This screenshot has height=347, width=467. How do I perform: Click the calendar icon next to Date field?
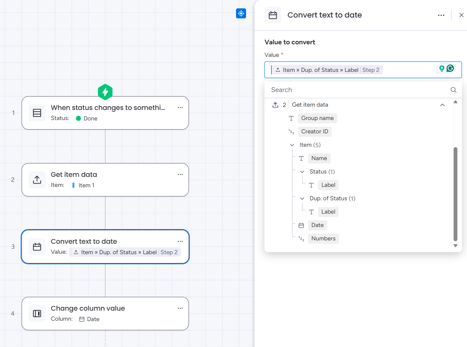(x=301, y=225)
